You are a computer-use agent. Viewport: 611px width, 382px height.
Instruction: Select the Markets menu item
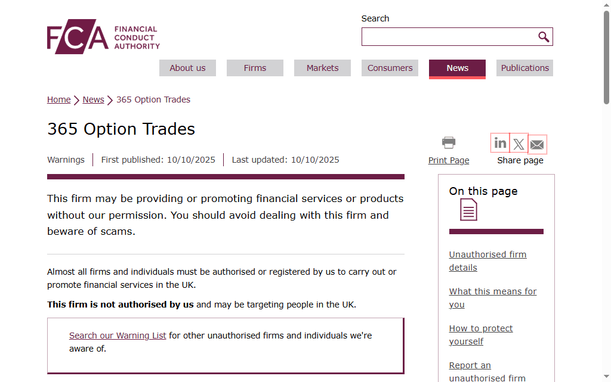pos(322,68)
